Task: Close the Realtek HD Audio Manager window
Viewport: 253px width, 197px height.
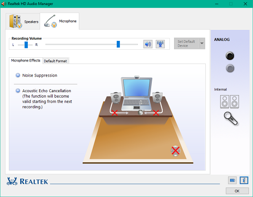Action: 245,4
